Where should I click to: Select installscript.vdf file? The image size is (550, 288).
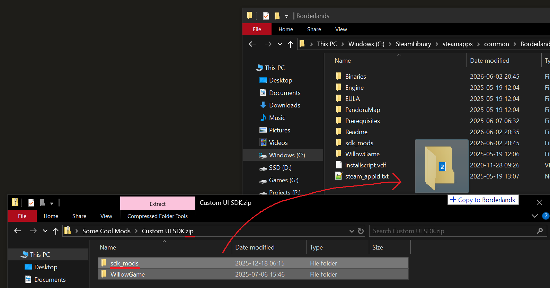pyautogui.click(x=361, y=165)
